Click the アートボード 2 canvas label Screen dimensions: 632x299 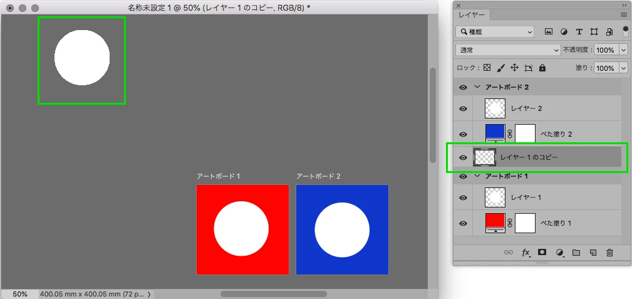click(318, 176)
